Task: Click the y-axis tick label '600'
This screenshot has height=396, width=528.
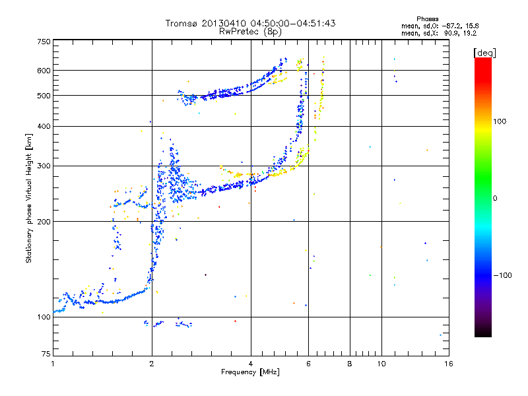Action: (x=44, y=71)
